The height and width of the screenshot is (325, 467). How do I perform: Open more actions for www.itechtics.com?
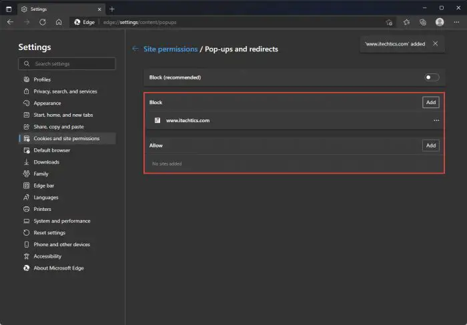(436, 120)
